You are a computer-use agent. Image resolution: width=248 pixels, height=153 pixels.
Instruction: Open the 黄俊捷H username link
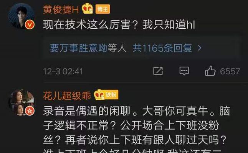coord(61,9)
